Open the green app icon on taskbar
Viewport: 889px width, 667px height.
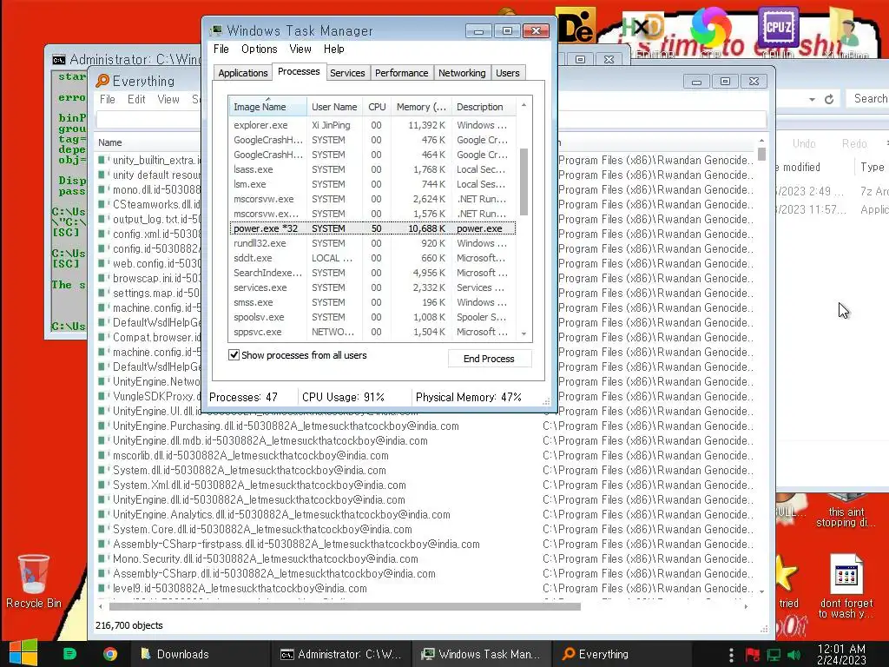[69, 654]
